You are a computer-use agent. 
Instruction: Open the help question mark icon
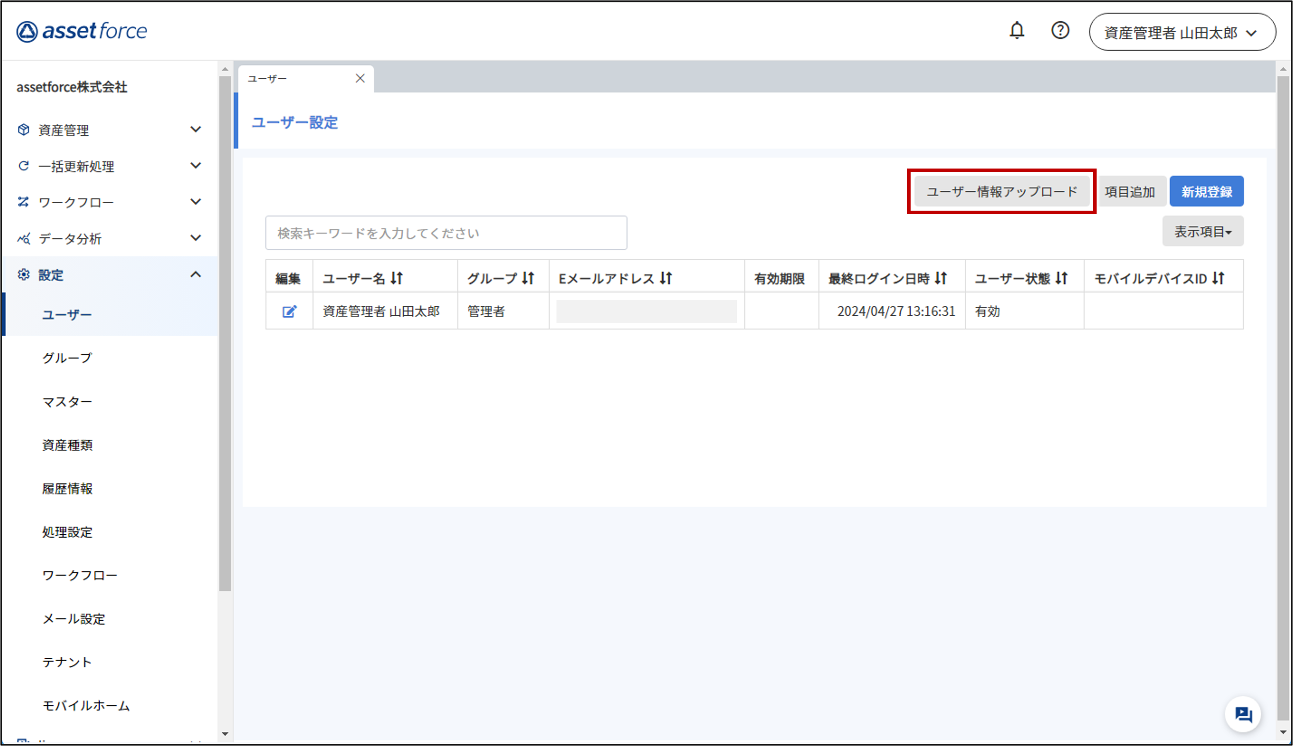point(1060,31)
